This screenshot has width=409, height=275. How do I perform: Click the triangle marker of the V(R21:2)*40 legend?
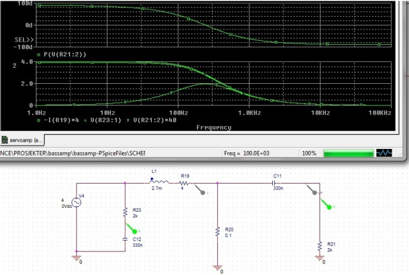tap(128, 120)
